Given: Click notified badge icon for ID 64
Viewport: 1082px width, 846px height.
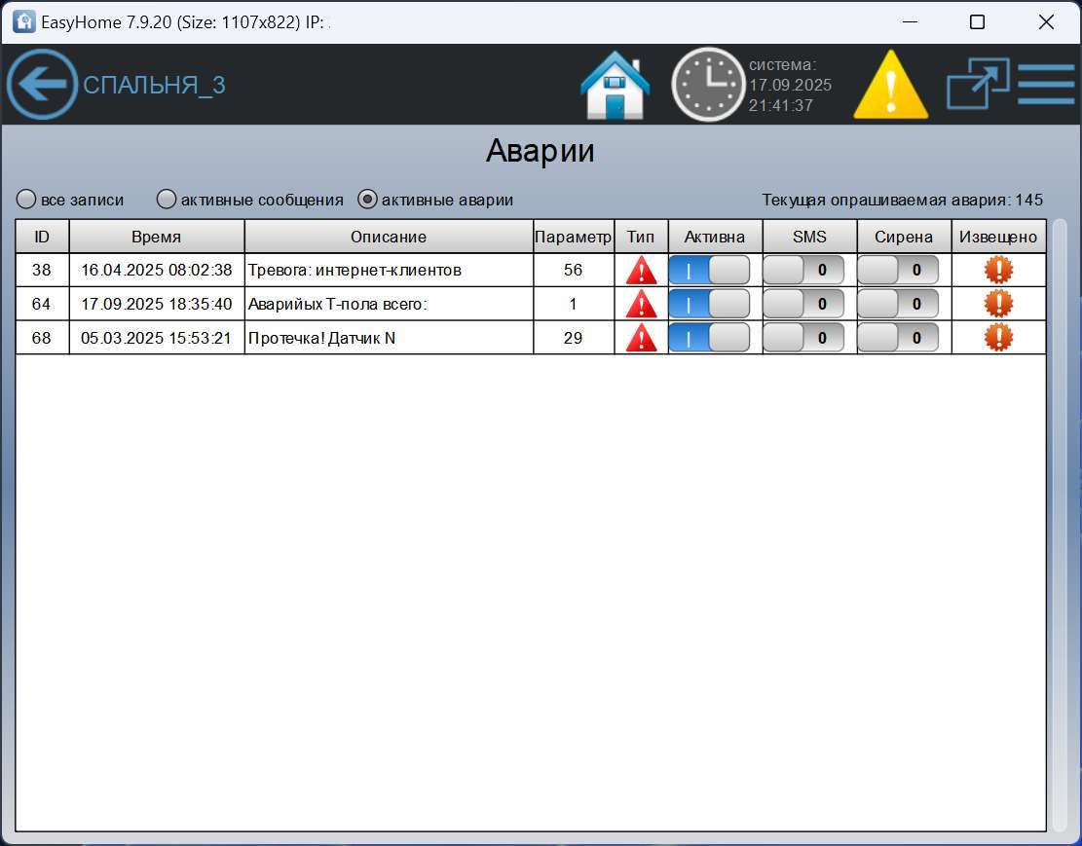Looking at the screenshot, I should (x=998, y=304).
